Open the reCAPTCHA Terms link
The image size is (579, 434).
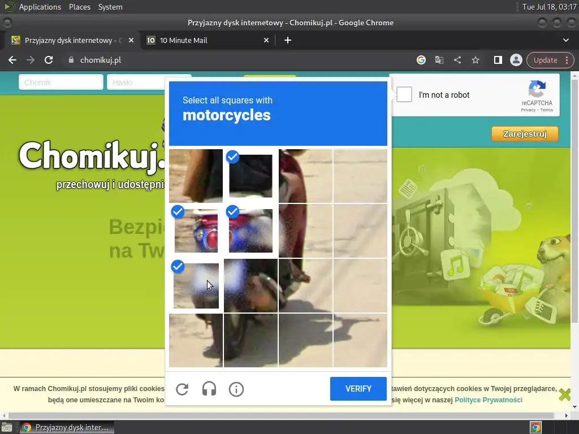pyautogui.click(x=547, y=110)
